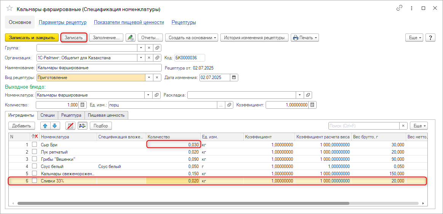Add a new ingredient with Добавить
Image resolution: width=443 pixels, height=214 pixels.
(x=21, y=126)
